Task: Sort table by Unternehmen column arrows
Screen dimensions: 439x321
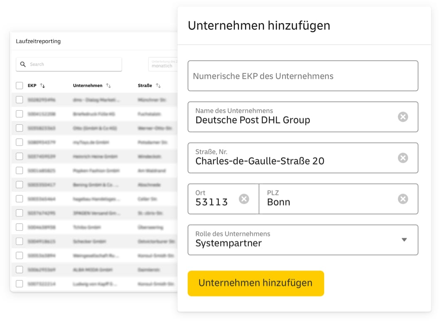Action: [x=109, y=86]
